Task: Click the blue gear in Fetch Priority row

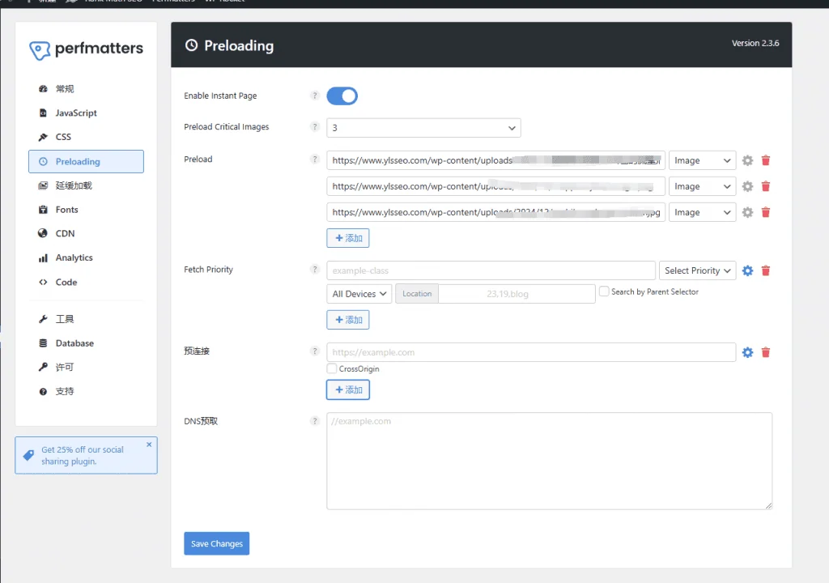Action: coord(747,271)
